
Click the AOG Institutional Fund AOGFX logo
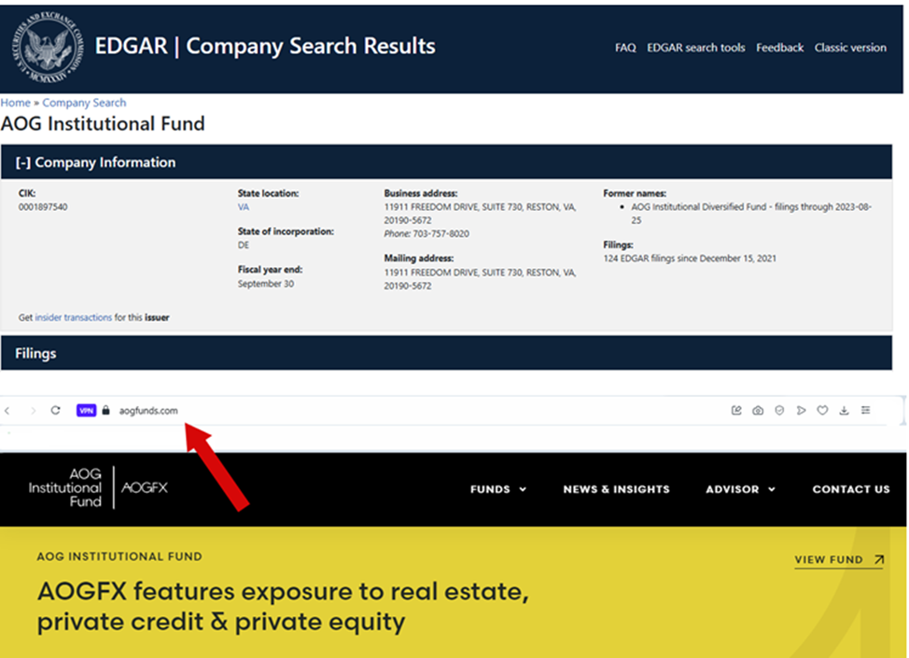[x=98, y=487]
